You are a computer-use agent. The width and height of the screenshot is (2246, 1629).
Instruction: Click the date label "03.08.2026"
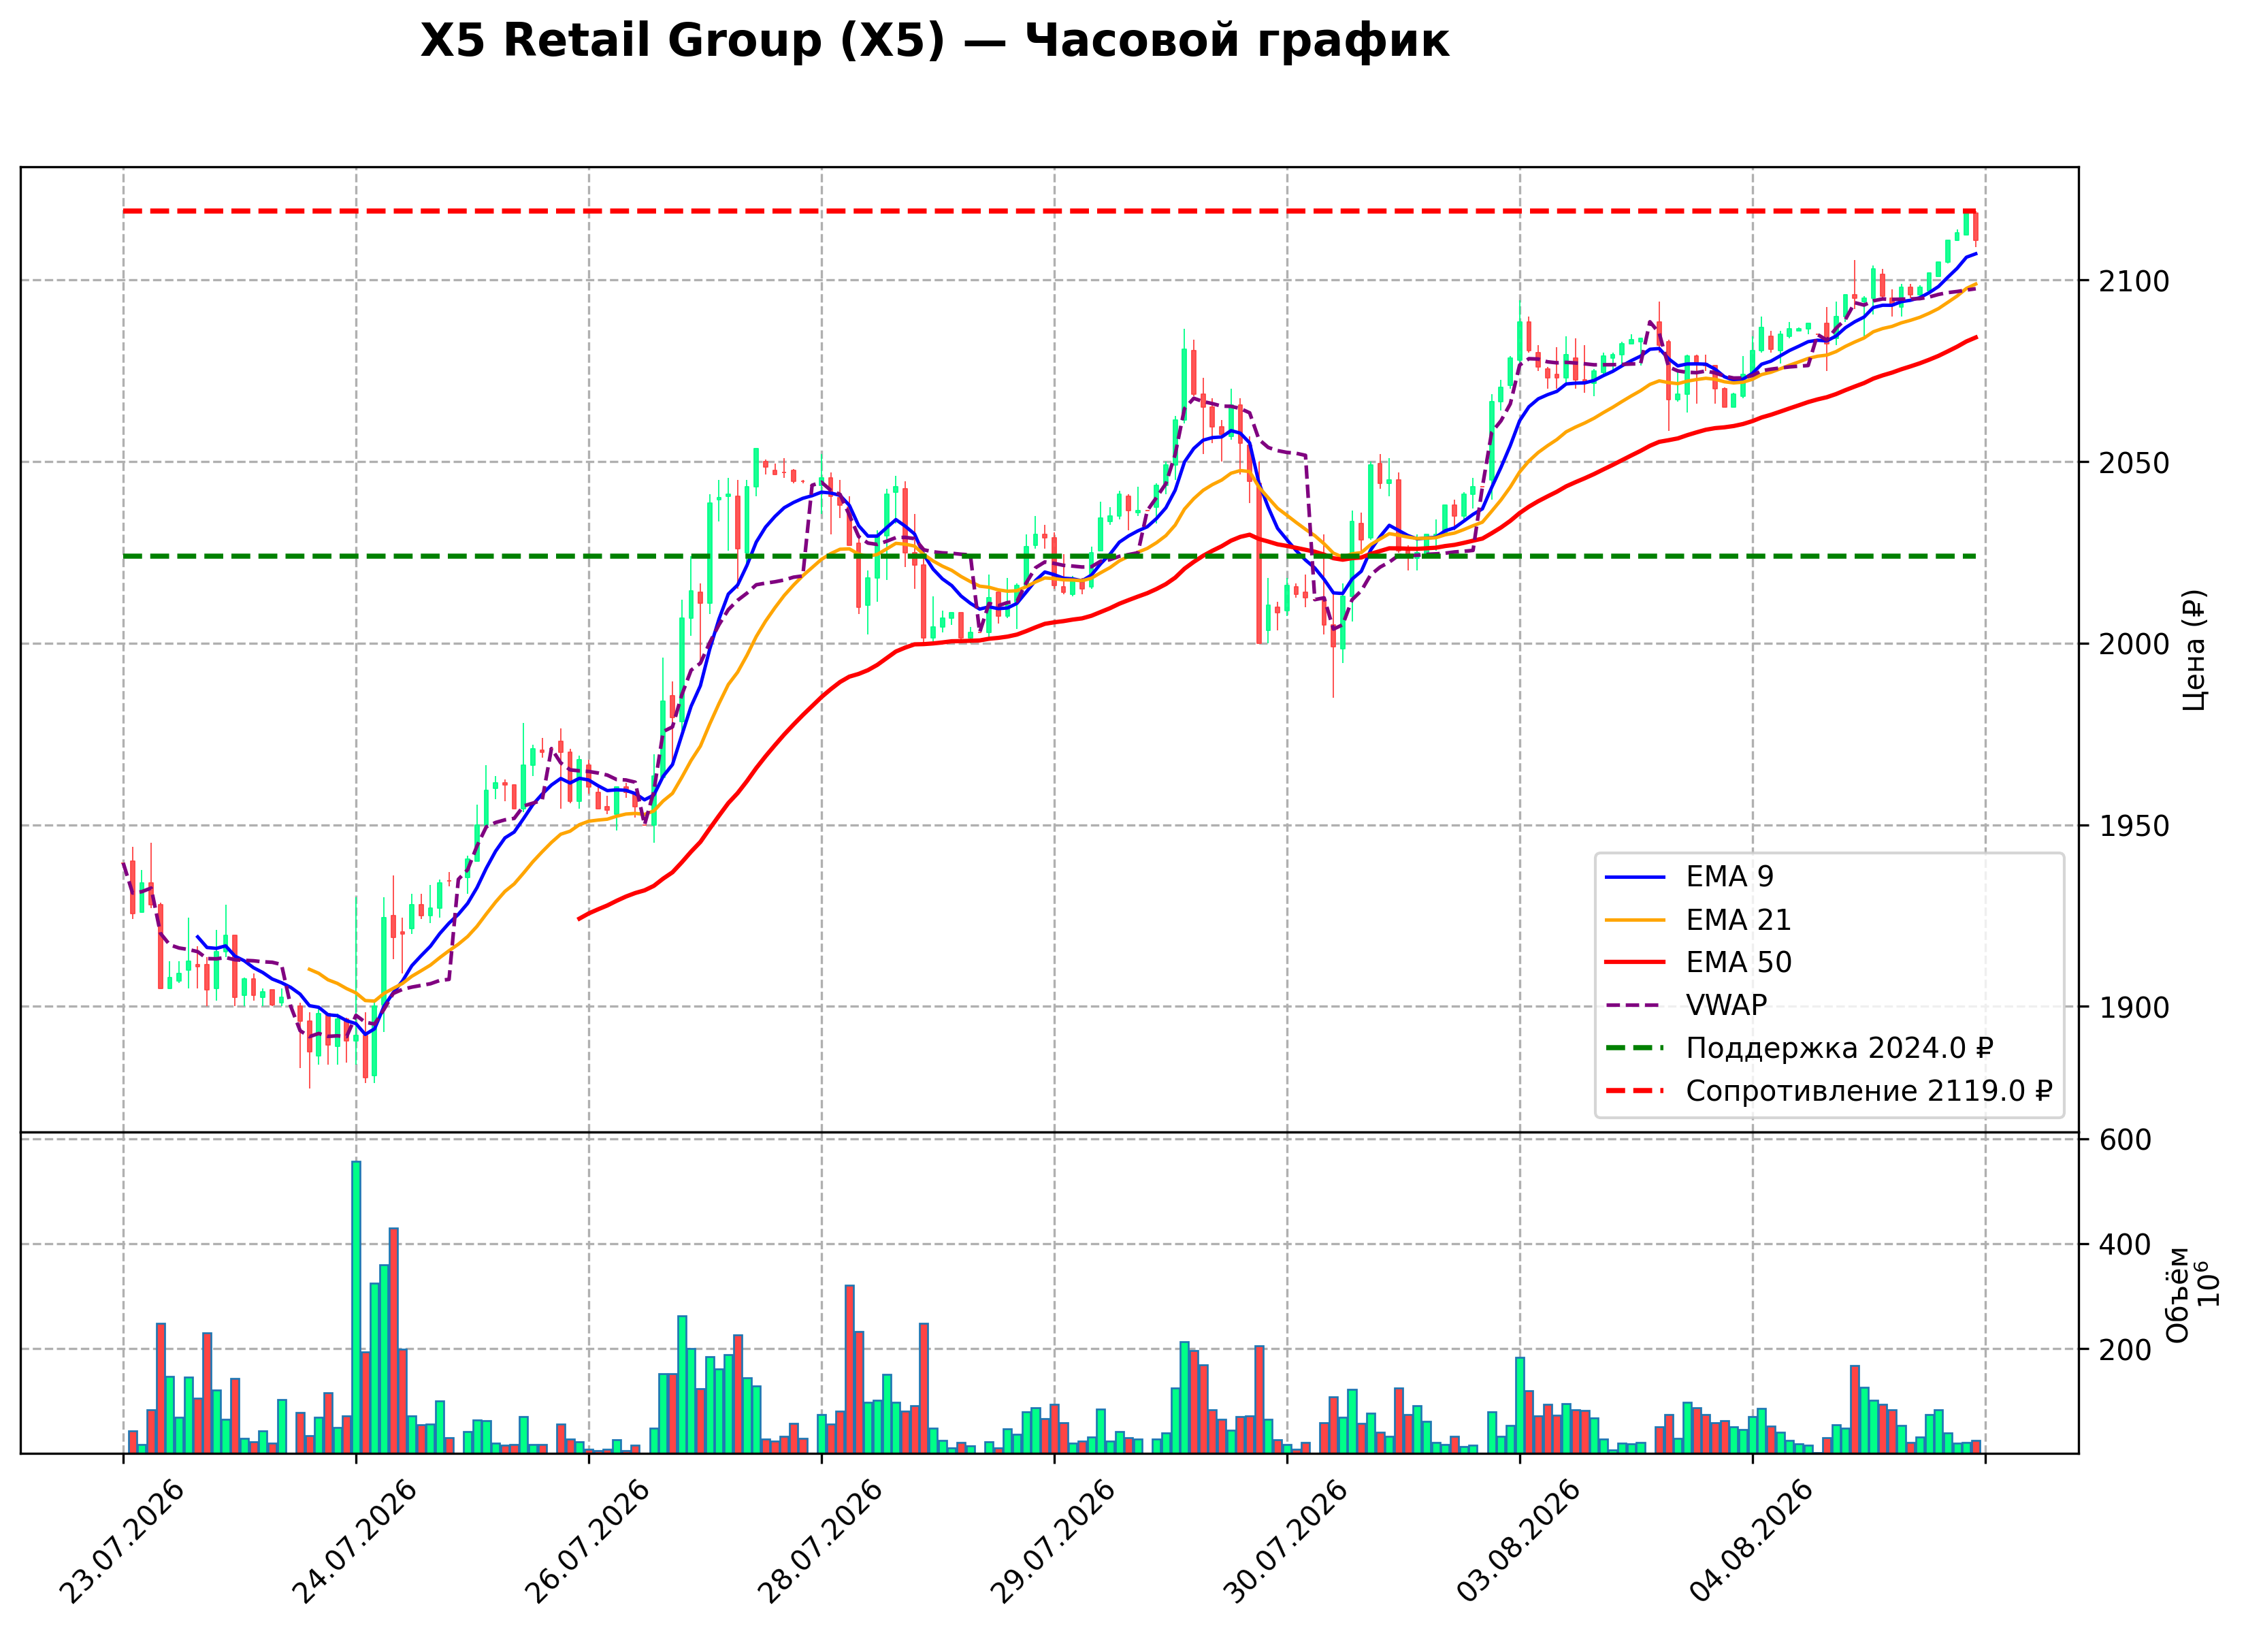click(1518, 1542)
